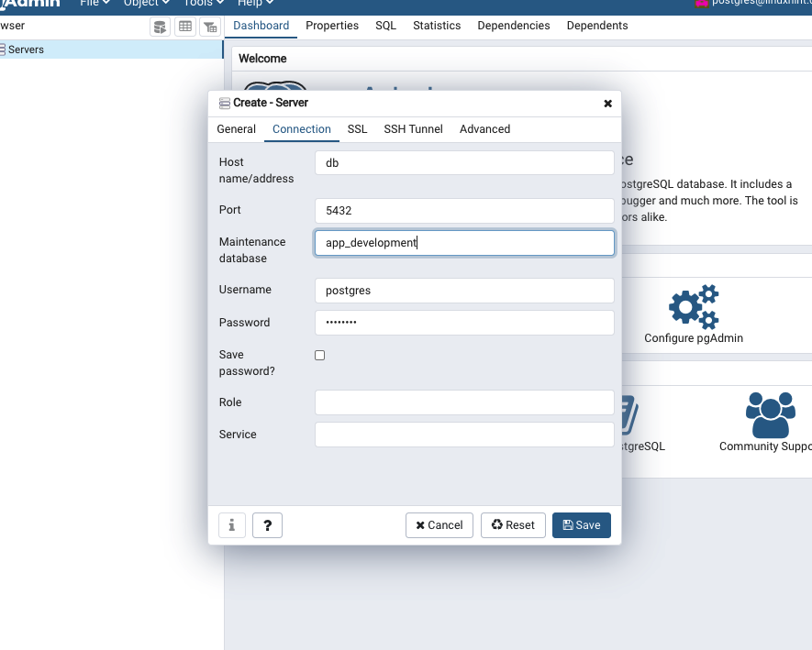
Task: Open the File menu
Action: point(95,3)
